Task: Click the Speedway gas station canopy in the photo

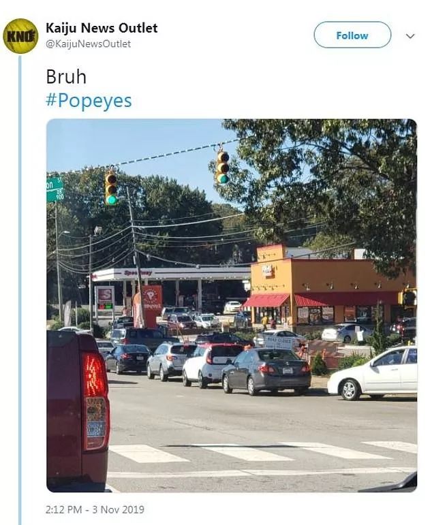Action: (171, 274)
